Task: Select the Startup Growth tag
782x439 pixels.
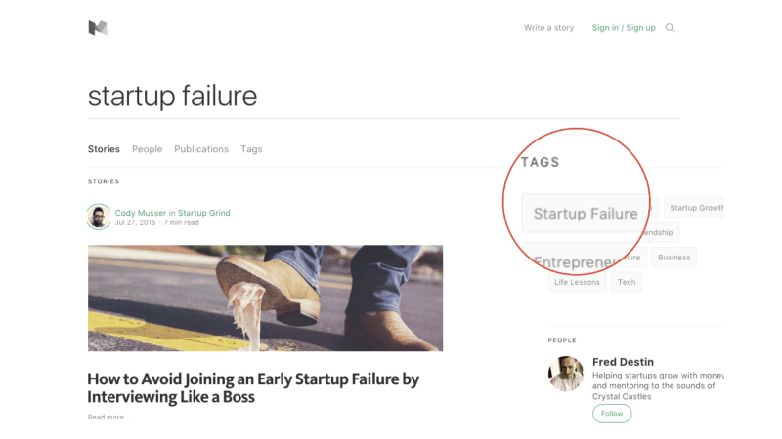Action: [696, 208]
